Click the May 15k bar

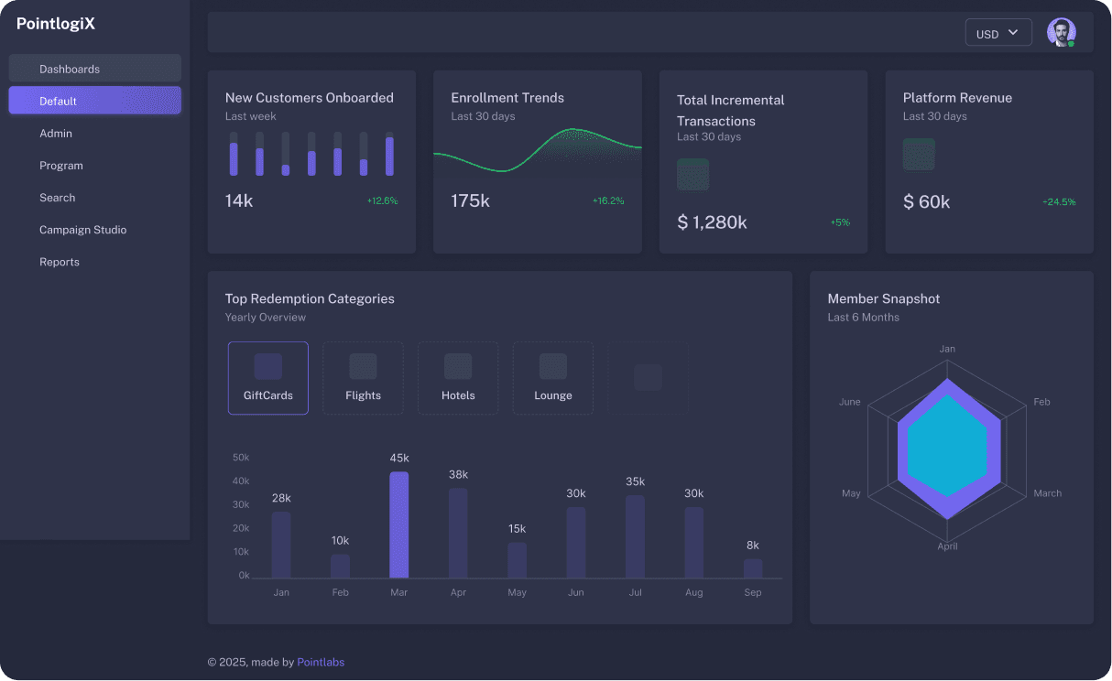coord(518,560)
